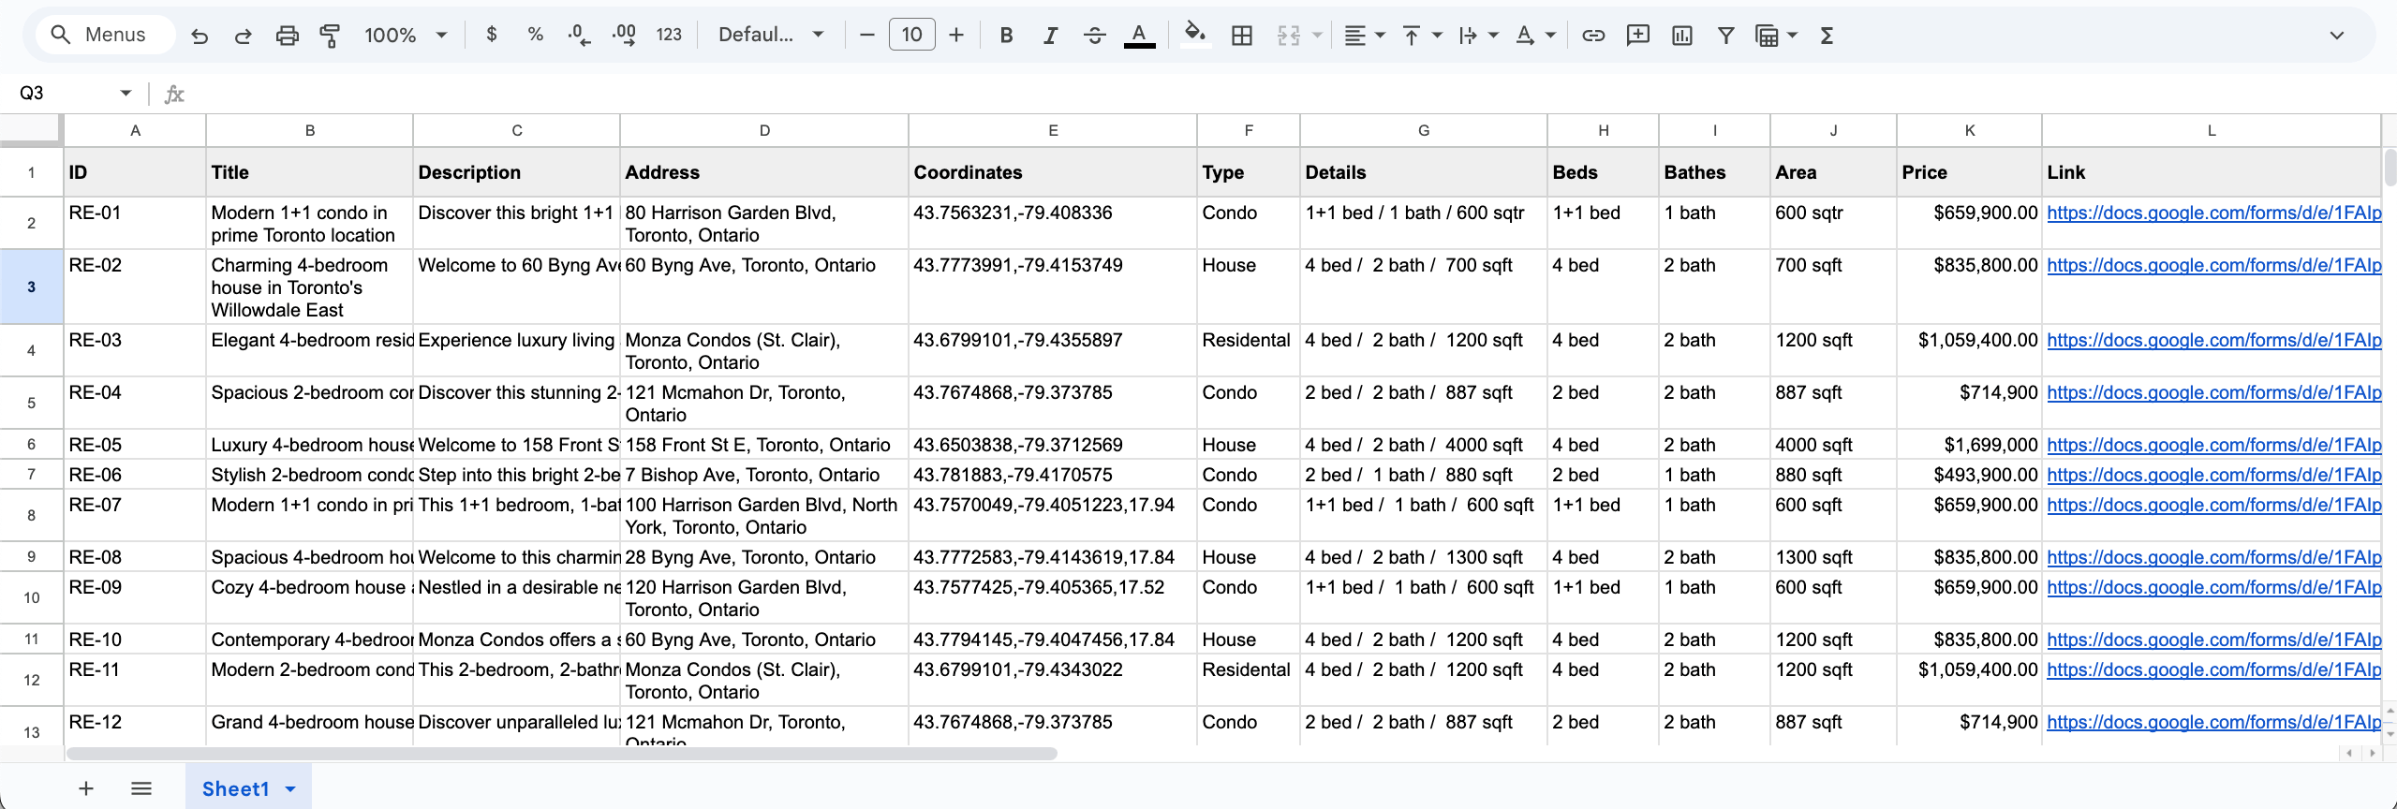Decrease decimal places
Image resolution: width=2397 pixels, height=809 pixels.
(579, 35)
